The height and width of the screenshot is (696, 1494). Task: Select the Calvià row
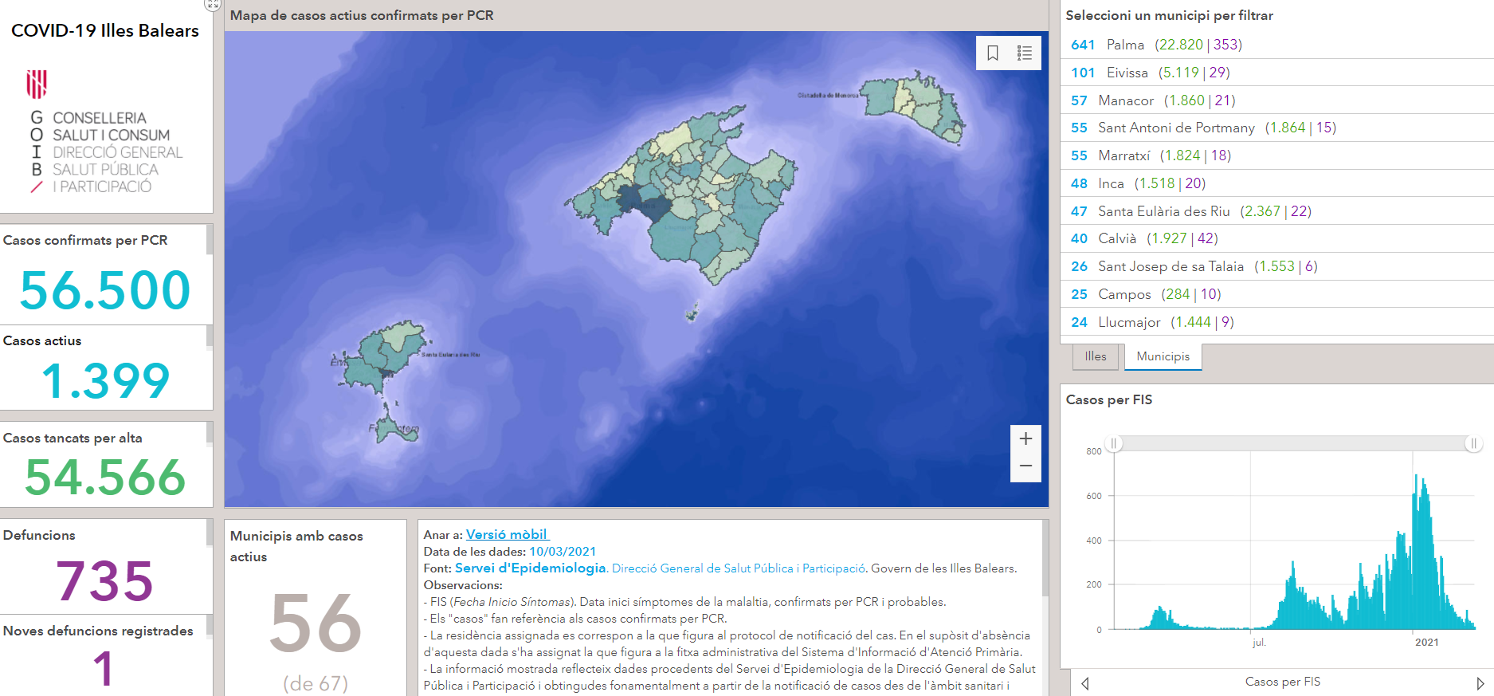pos(1277,238)
